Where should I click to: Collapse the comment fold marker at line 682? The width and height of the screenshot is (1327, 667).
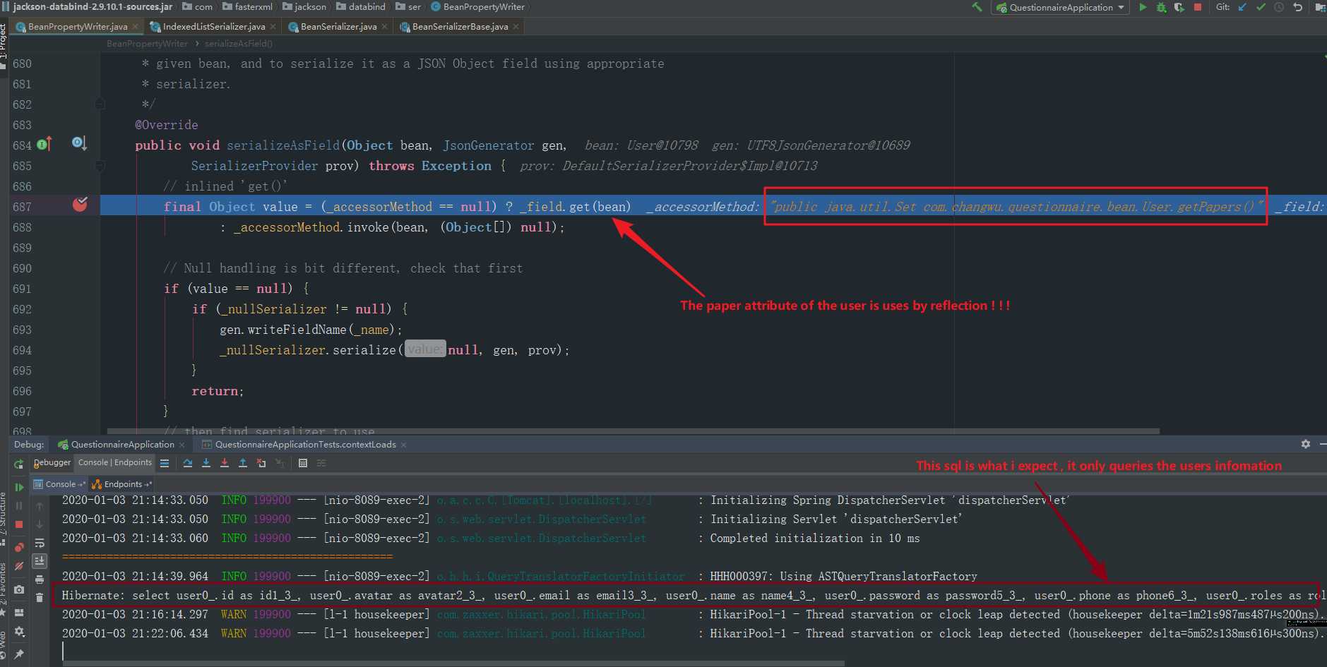100,104
